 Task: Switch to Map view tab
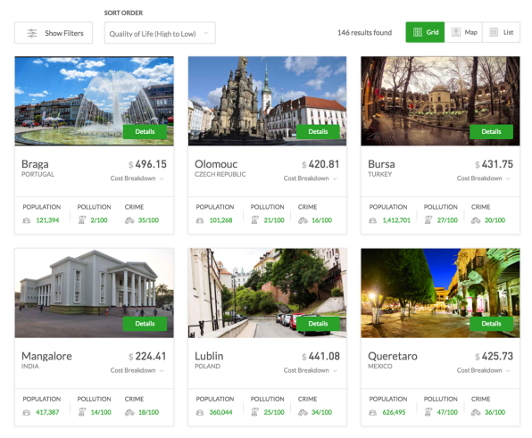463,32
